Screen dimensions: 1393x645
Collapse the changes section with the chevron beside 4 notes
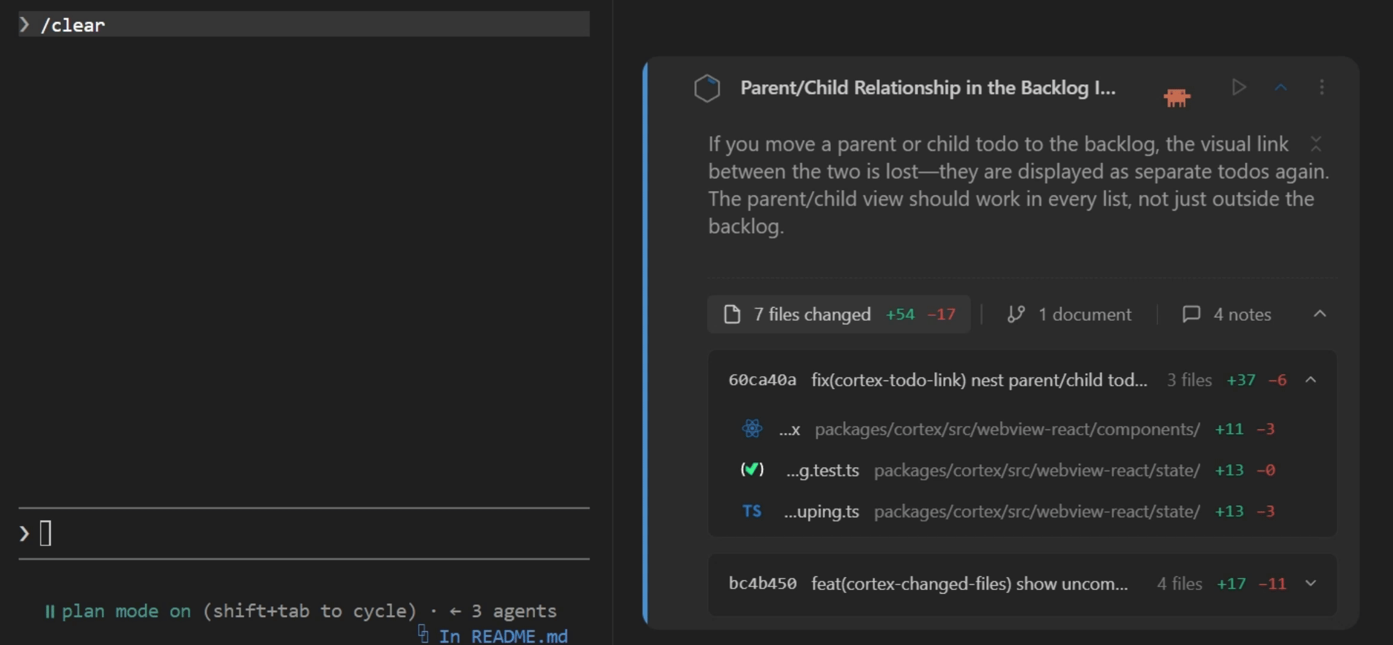point(1320,314)
